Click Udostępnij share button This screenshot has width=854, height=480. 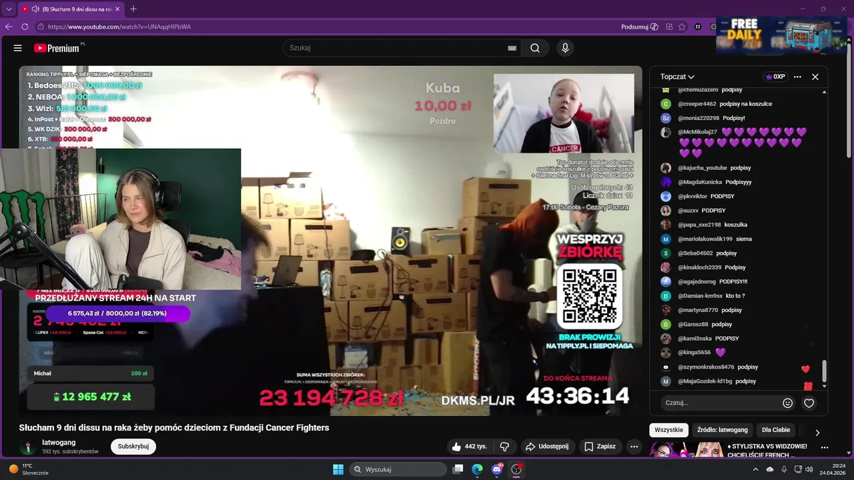pos(547,446)
